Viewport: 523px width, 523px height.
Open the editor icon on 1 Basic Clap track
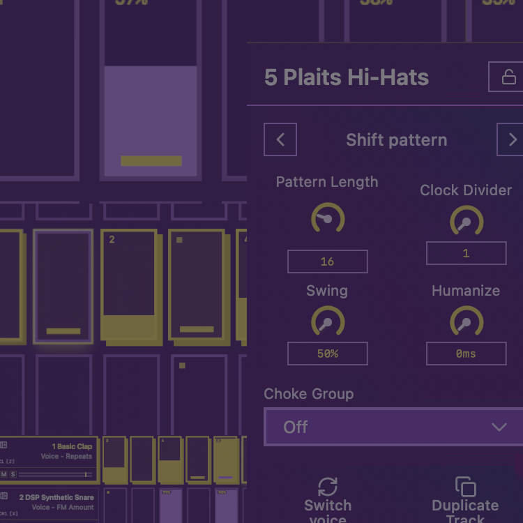[x=3, y=445]
